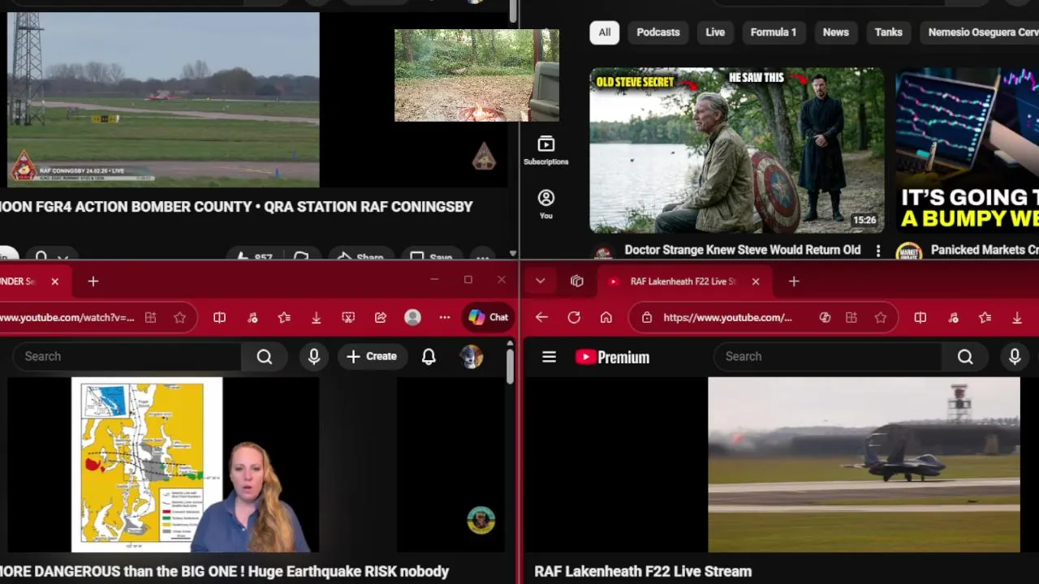Open Downloads in right Edge window
Viewport: 1039px width, 584px height.
pyautogui.click(x=1017, y=318)
